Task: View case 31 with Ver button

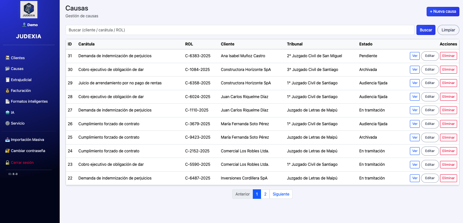Action: [x=414, y=56]
